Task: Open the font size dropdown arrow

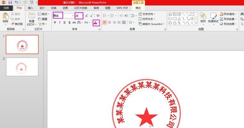Action: 82,16
